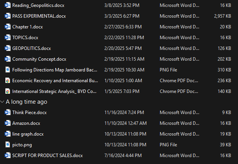Select the Economic Recovery and International PDF name
The height and width of the screenshot is (164, 238).
pos(55,81)
